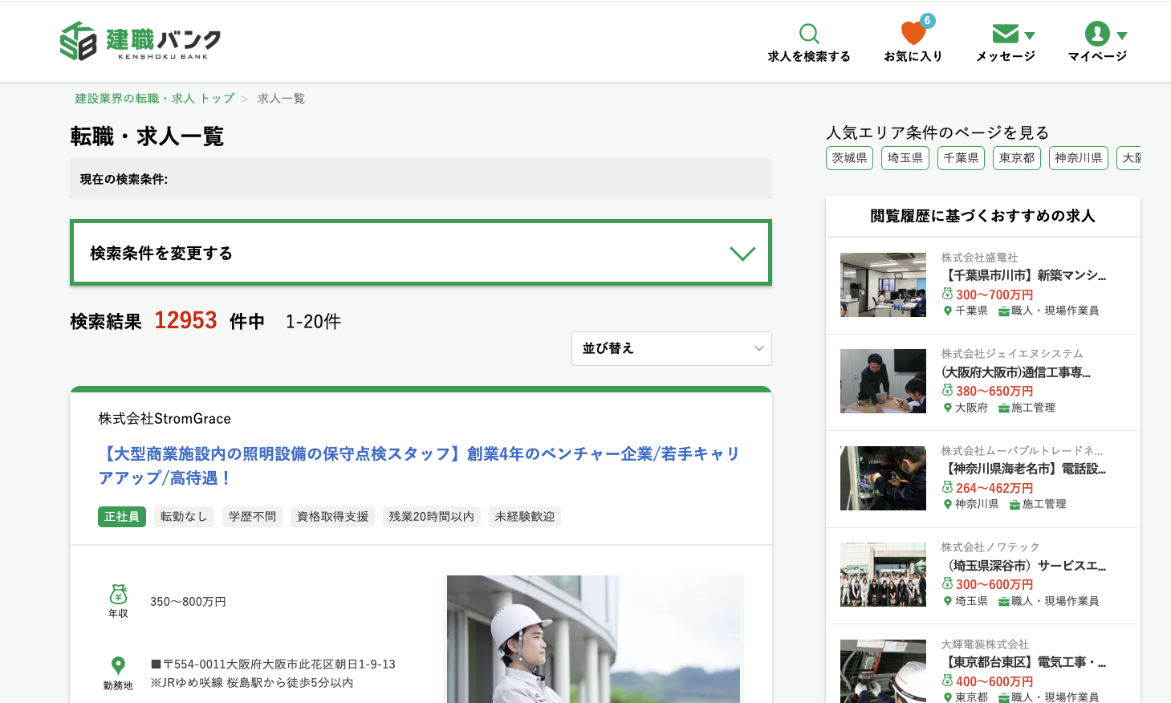Click location pin beside 大阪府
The height and width of the screenshot is (703, 1171).
[x=947, y=408]
